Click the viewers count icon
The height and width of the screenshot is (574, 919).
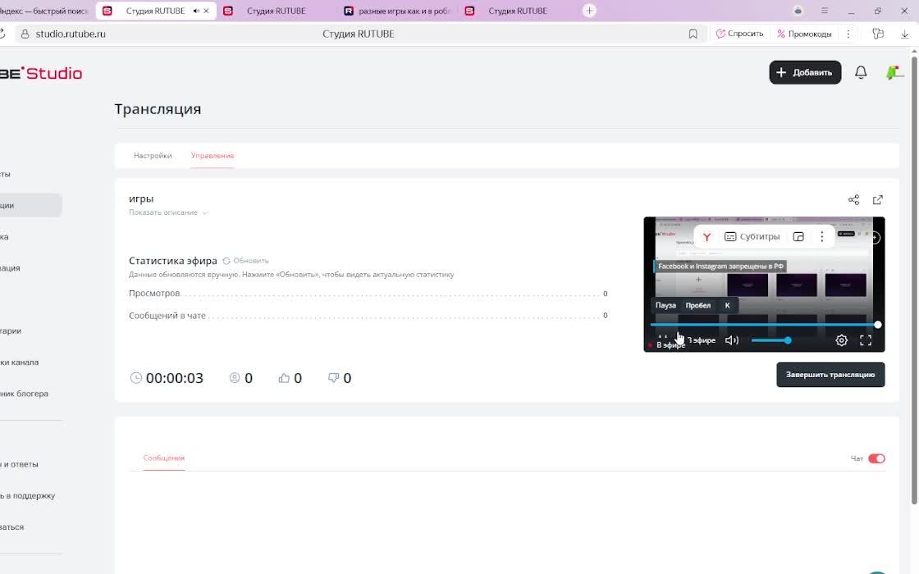click(x=235, y=378)
